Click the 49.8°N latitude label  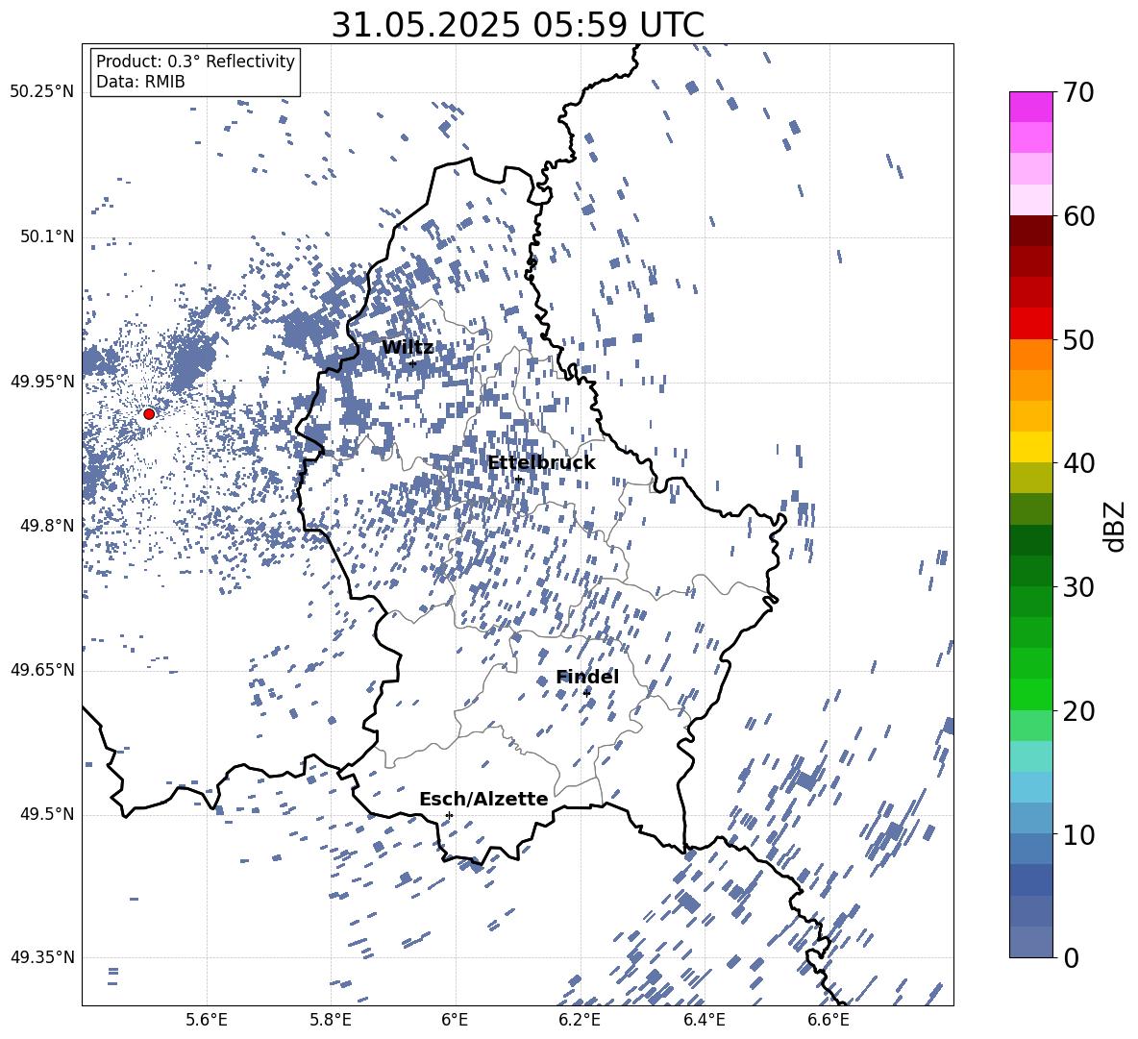tap(48, 526)
